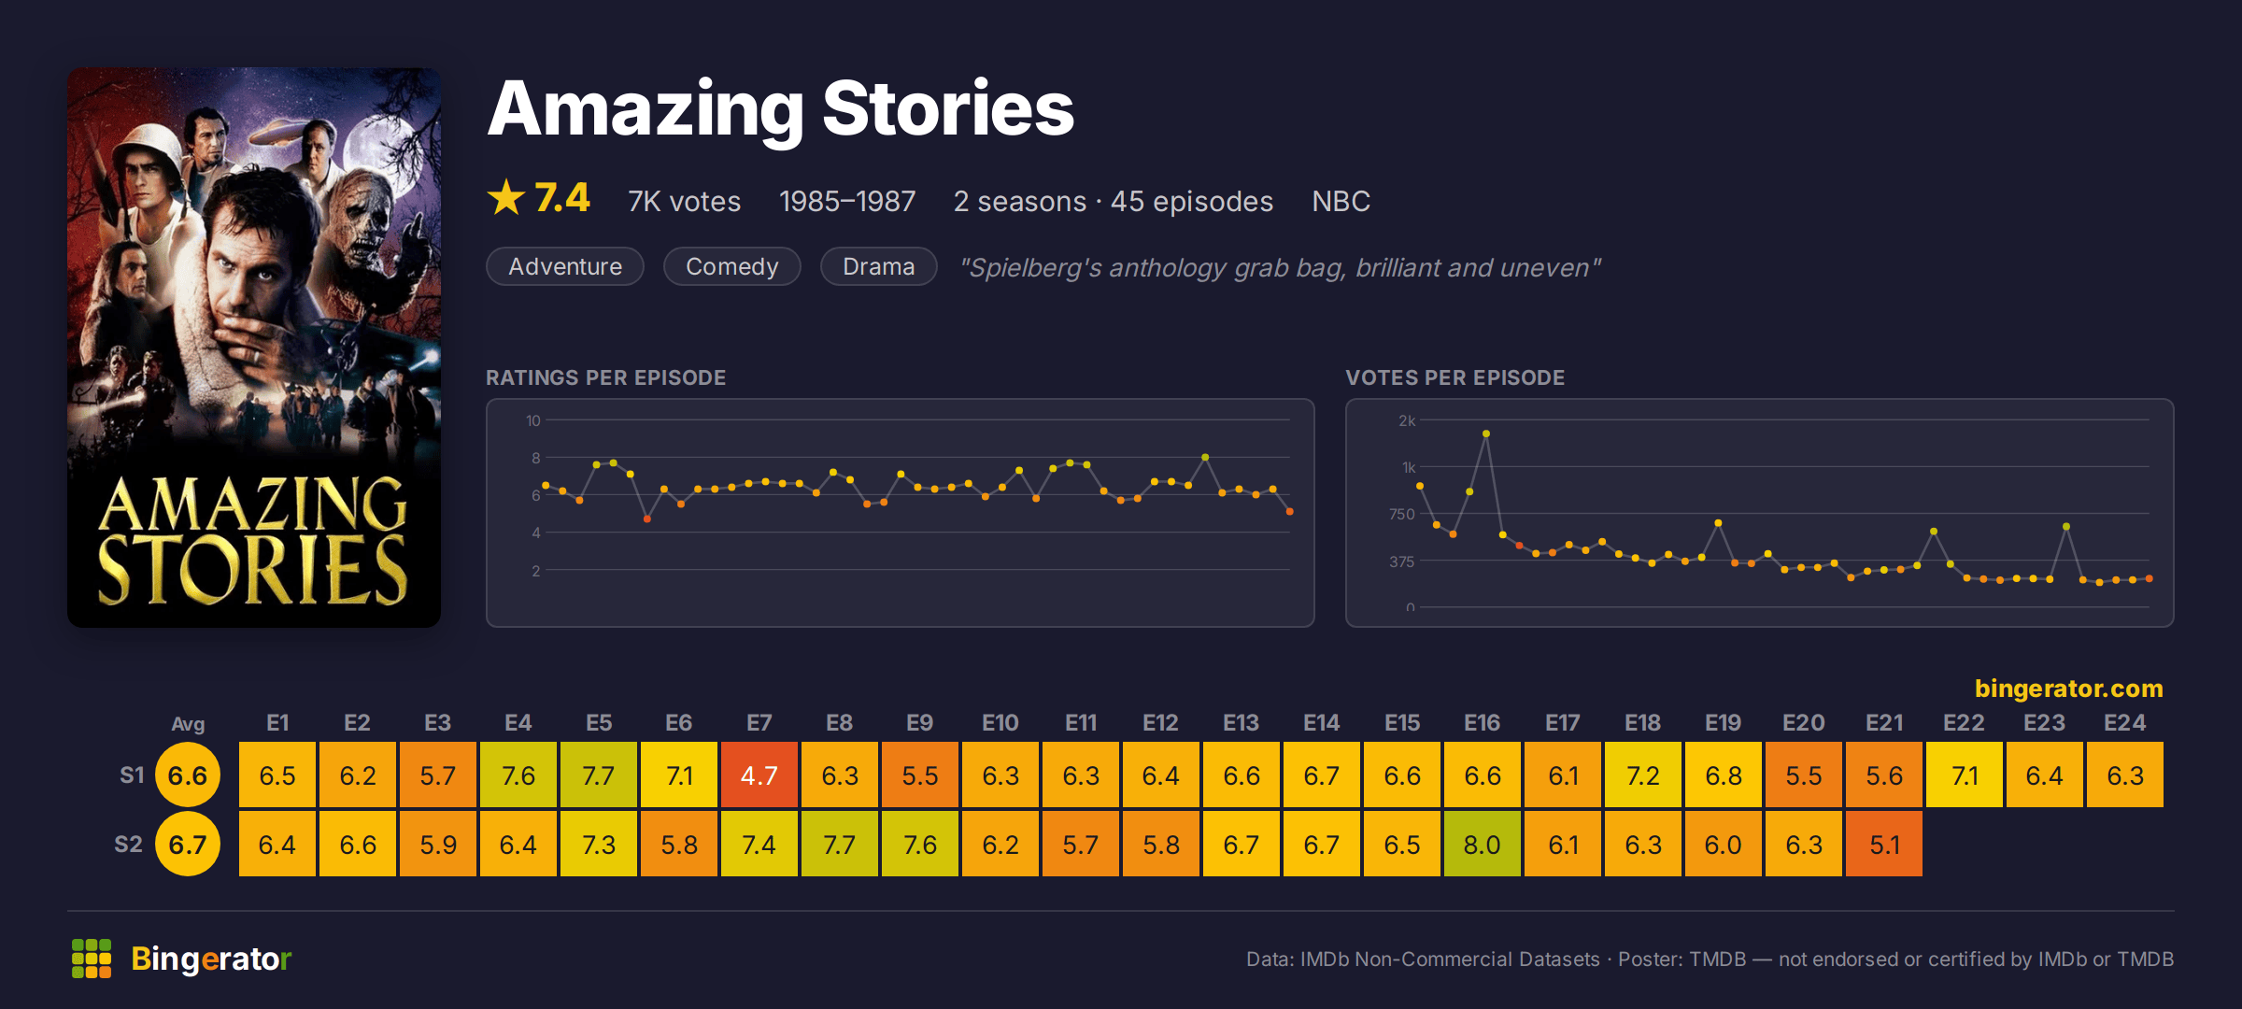Click the S1 average 6.6 circle
The height and width of the screenshot is (1009, 2242).
coord(188,775)
